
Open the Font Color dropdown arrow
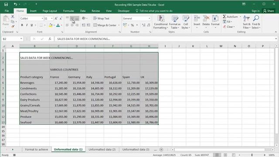[61, 25]
